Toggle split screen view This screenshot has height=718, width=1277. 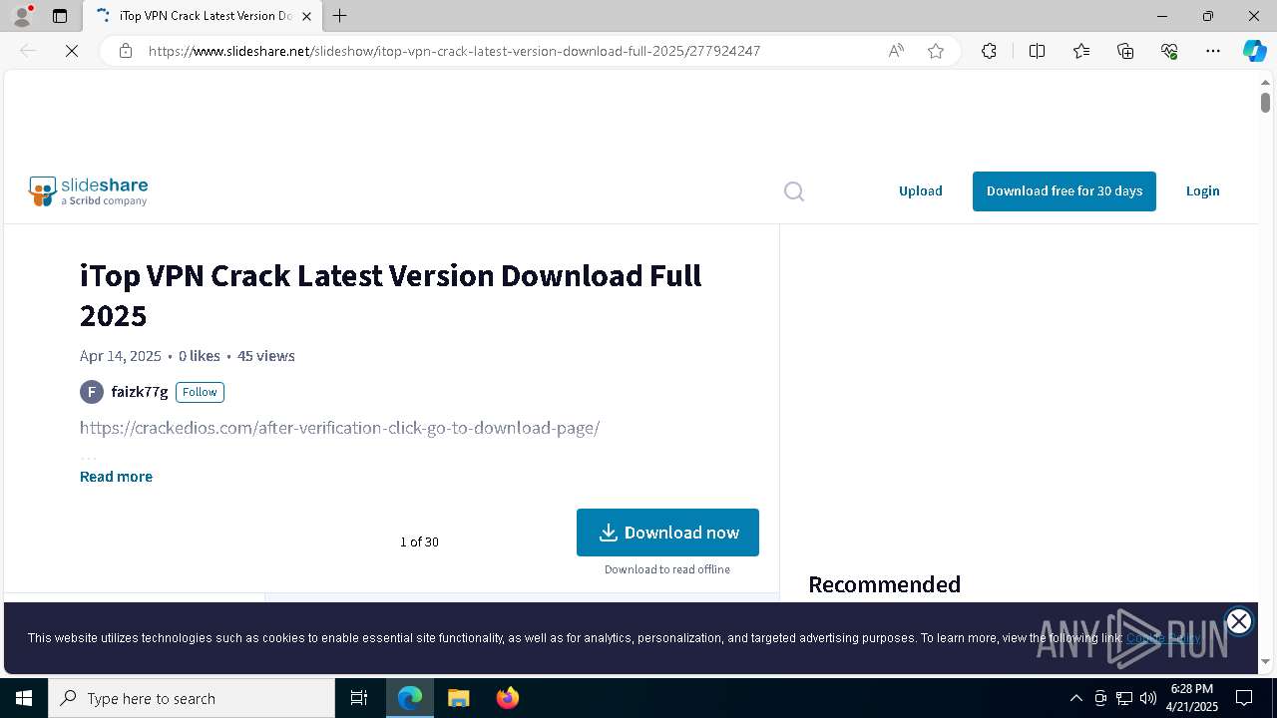(1037, 51)
